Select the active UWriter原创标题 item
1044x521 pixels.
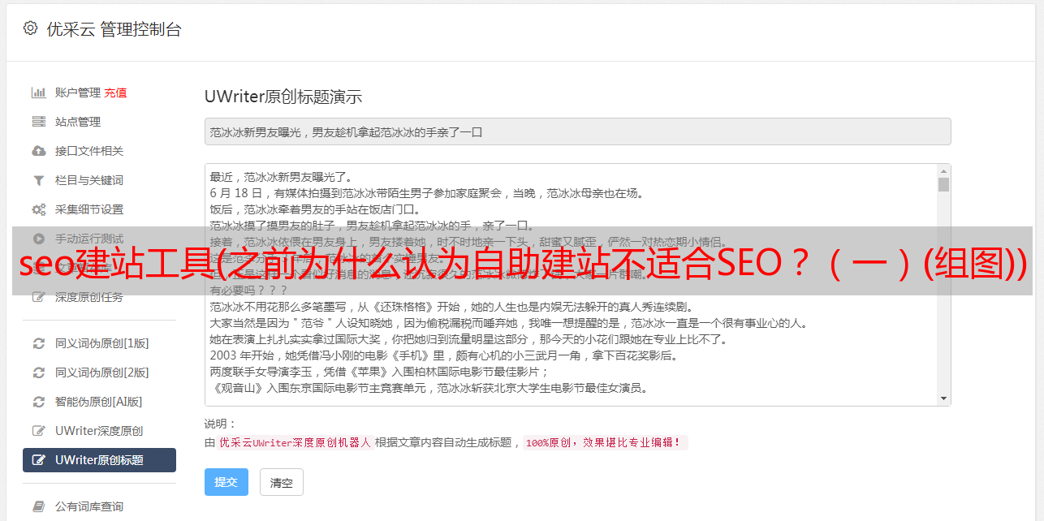coord(99,460)
